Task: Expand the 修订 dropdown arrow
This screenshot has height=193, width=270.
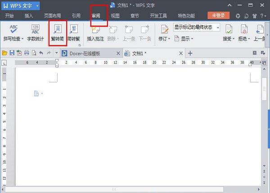Action: (169, 39)
